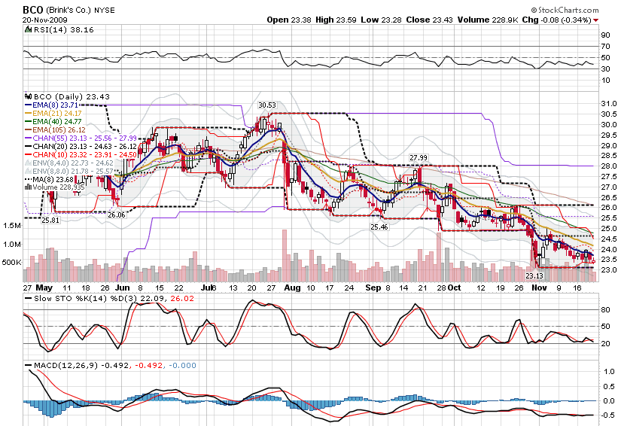This screenshot has height=426, width=618.
Task: Click the 27.99 September high annotation
Action: (x=419, y=157)
